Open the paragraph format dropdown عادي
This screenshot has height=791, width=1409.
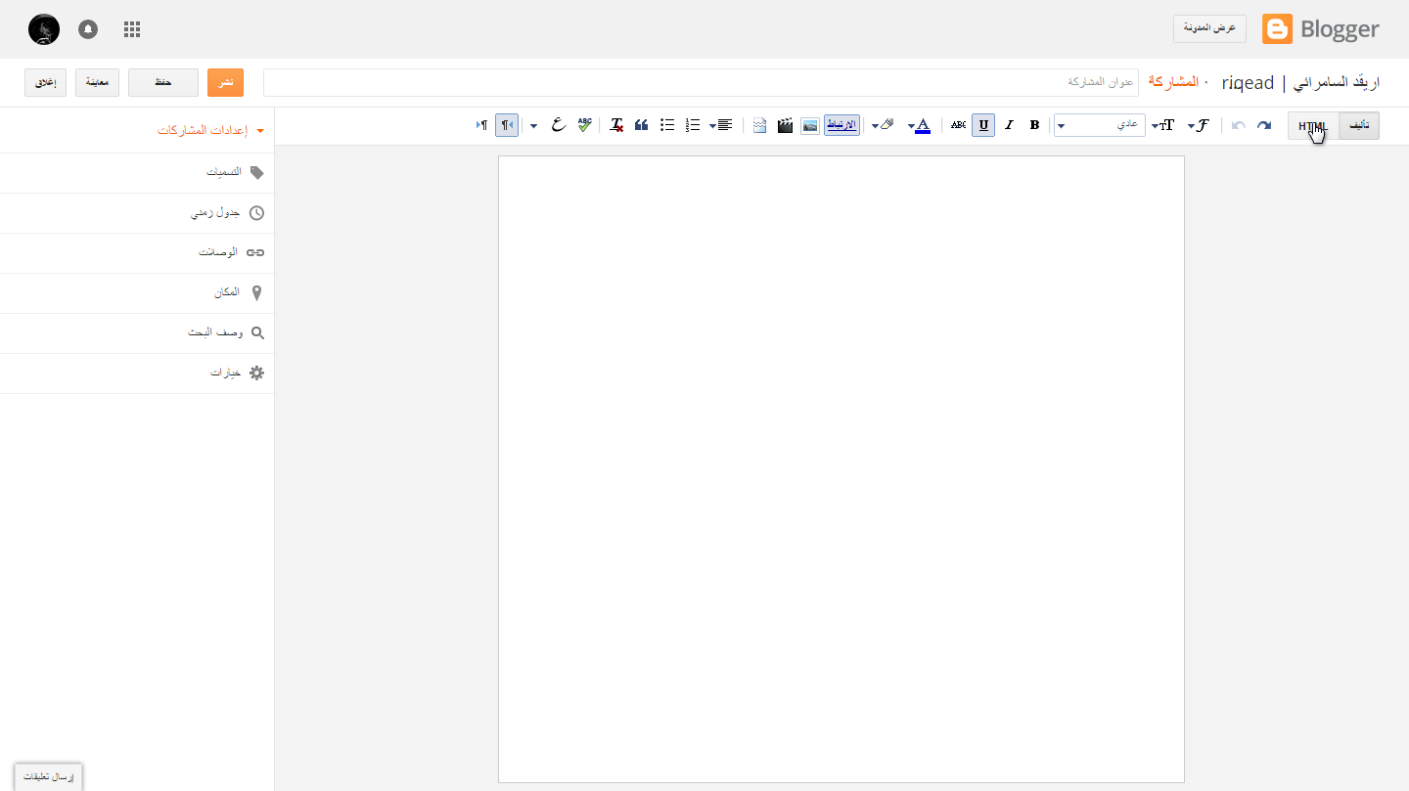(x=1100, y=125)
